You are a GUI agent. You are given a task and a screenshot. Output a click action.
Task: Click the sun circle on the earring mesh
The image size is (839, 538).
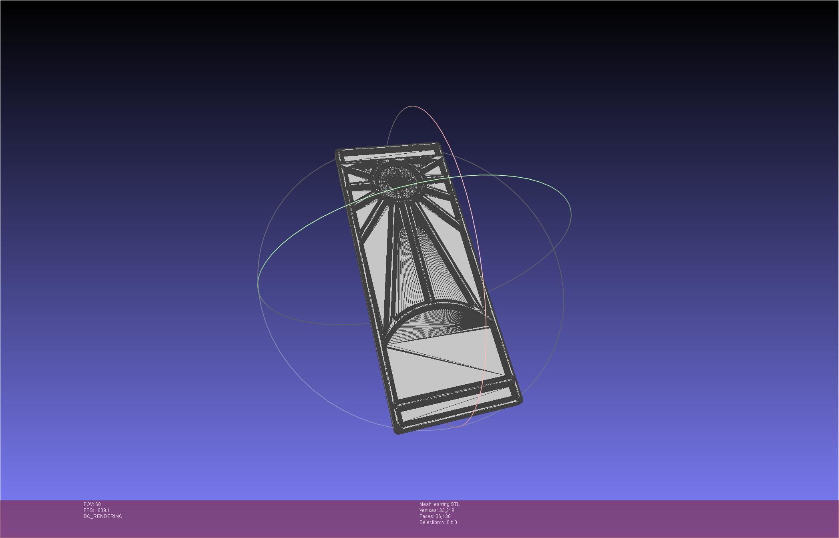398,182
